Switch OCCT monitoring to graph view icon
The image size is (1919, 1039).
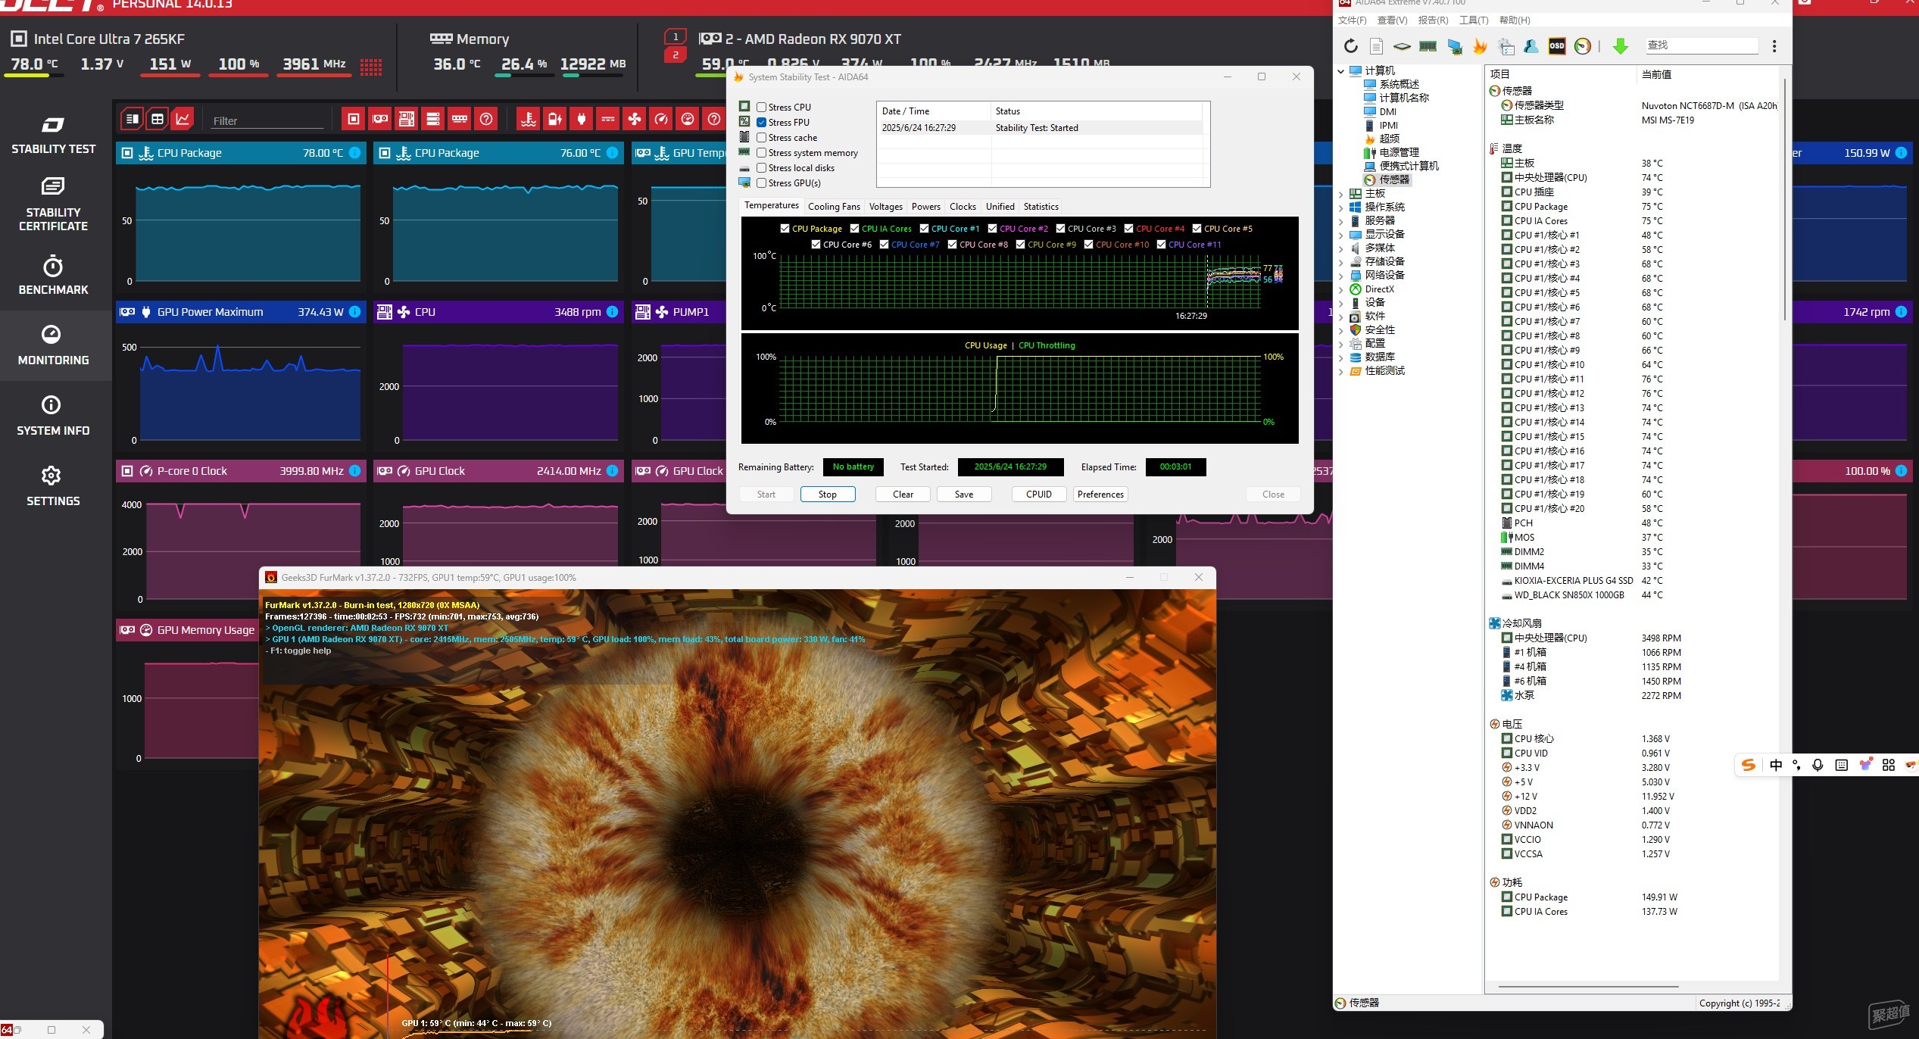point(183,119)
